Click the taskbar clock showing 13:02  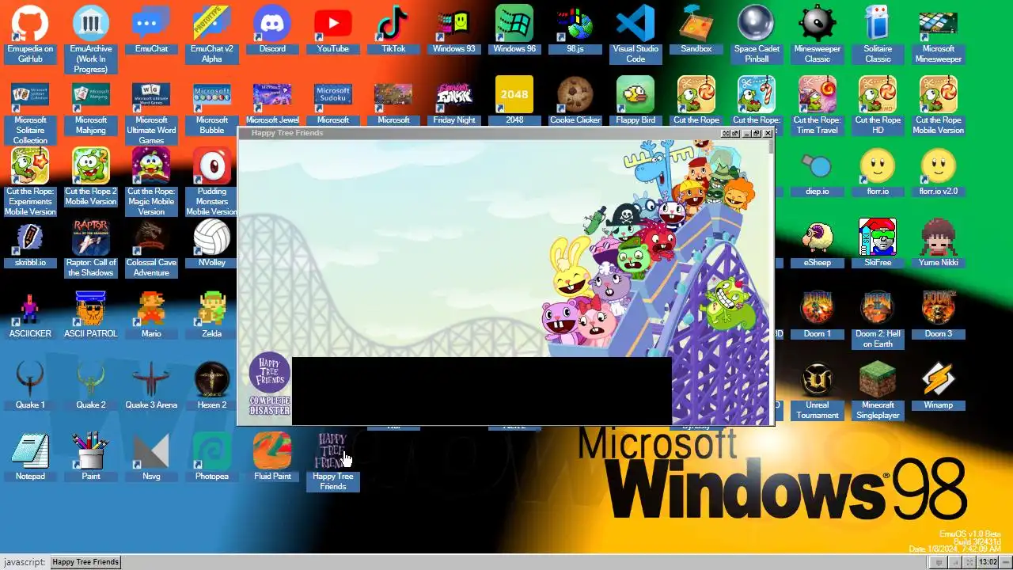pos(988,562)
